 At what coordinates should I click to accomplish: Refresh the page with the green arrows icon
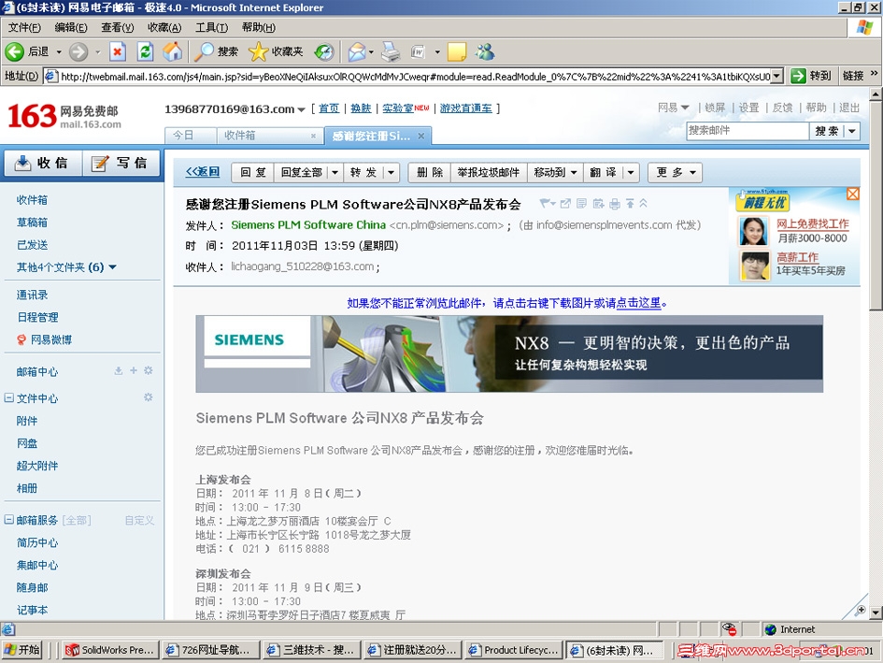pyautogui.click(x=145, y=51)
